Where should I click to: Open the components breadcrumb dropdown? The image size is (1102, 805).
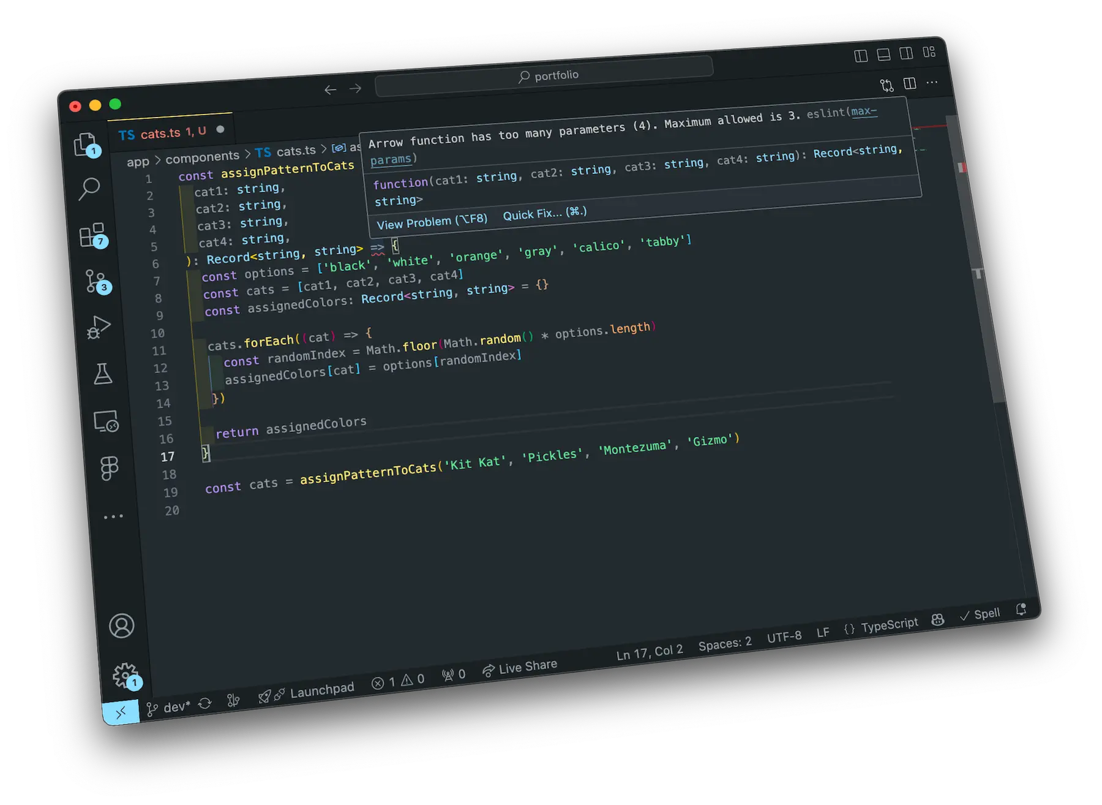click(203, 156)
